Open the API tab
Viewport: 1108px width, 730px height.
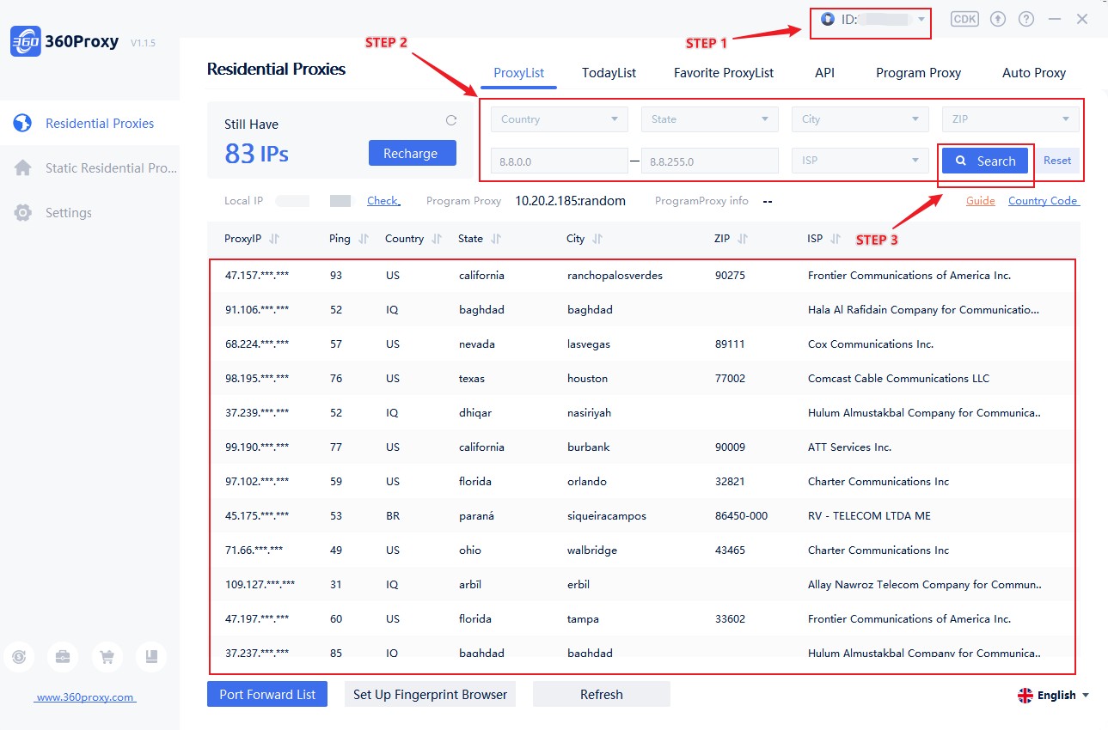click(824, 73)
